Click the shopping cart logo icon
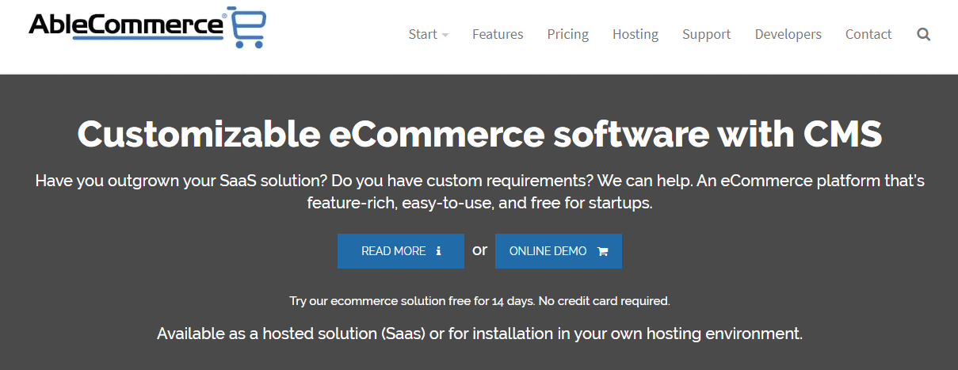The height and width of the screenshot is (370, 958). (x=249, y=29)
